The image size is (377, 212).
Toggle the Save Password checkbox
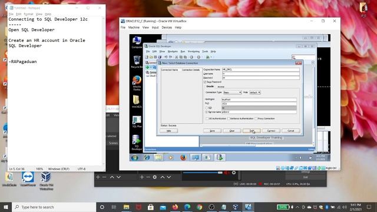[205, 82]
